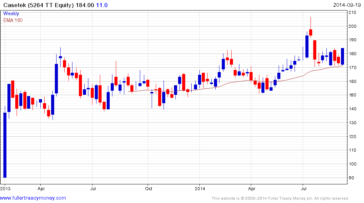Click the 140 price axis label
The height and width of the screenshot is (203, 364).
click(352, 109)
